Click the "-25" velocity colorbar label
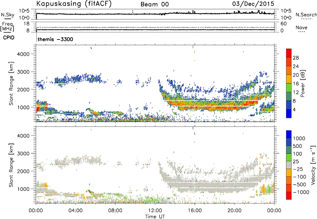 298,169
